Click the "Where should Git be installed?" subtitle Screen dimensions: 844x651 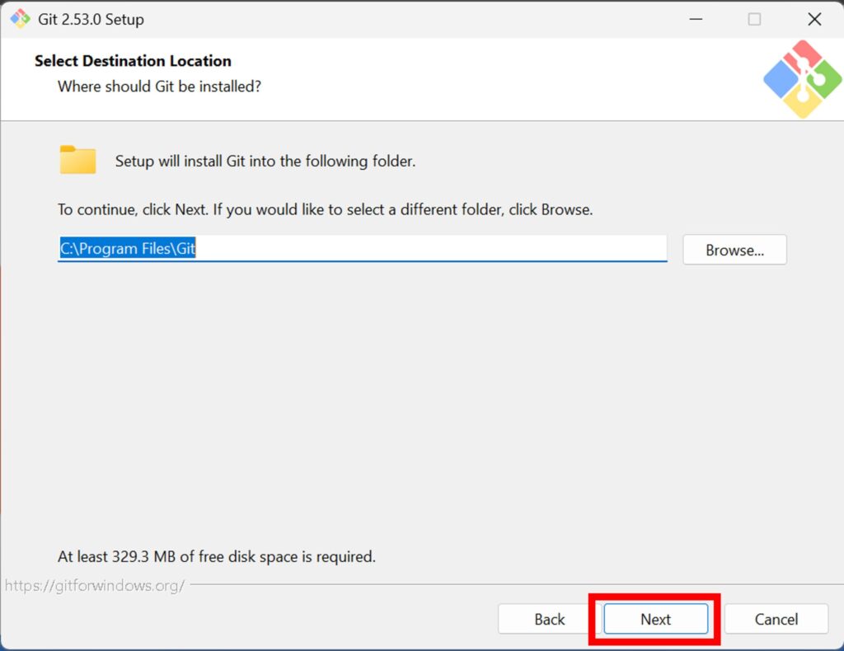159,86
